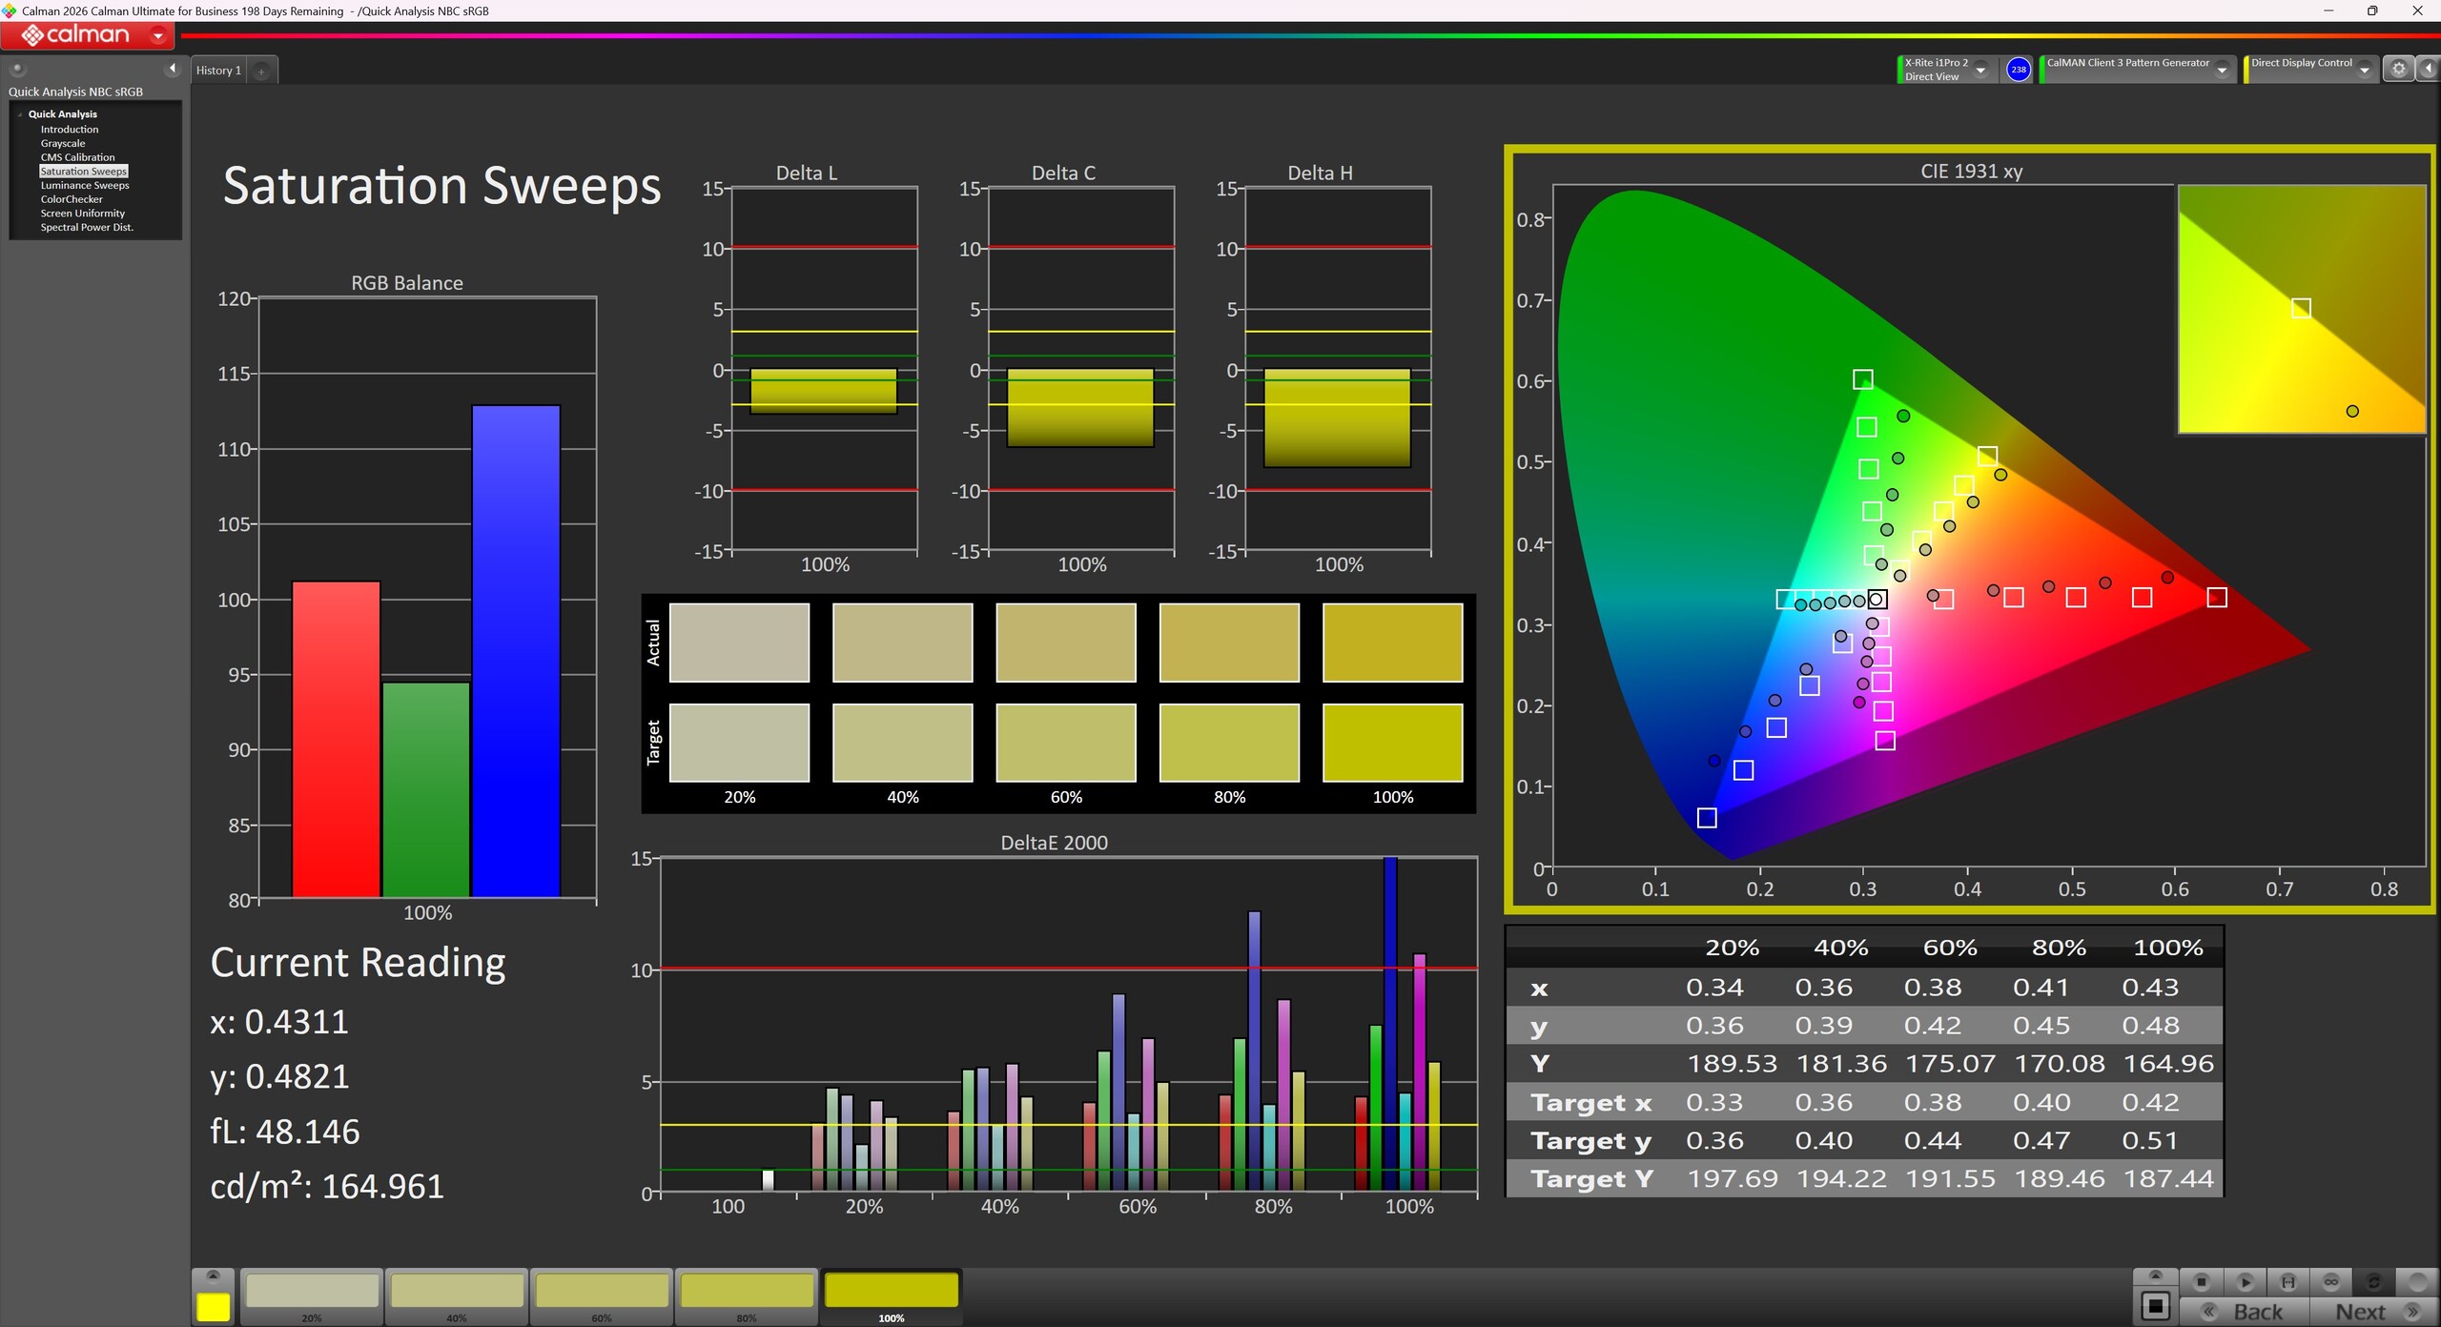Click the Quick Analysis NBC sRGB sidebar title
Screen dimensions: 2441x1327
(x=75, y=92)
